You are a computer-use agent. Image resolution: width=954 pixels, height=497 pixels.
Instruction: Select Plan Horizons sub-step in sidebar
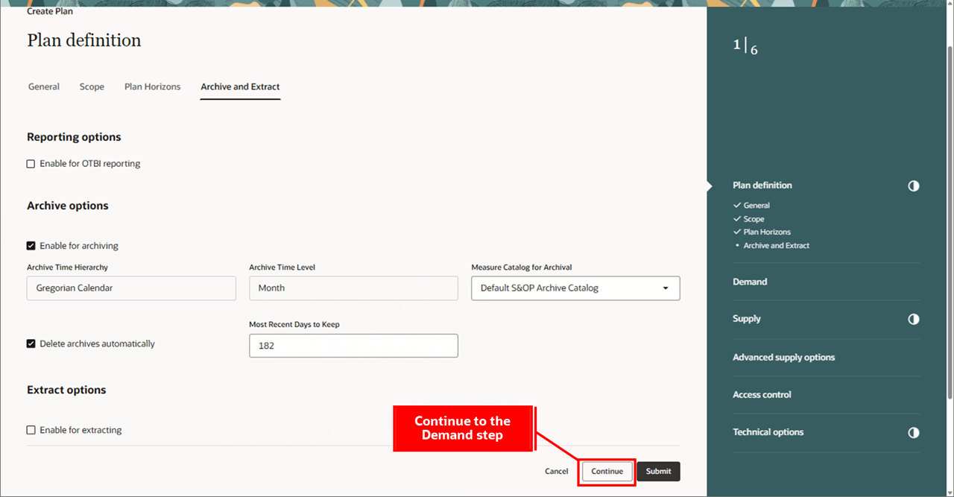(767, 232)
